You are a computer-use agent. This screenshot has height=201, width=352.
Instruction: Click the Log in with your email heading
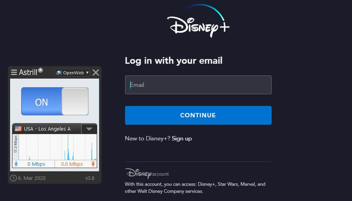click(x=174, y=61)
